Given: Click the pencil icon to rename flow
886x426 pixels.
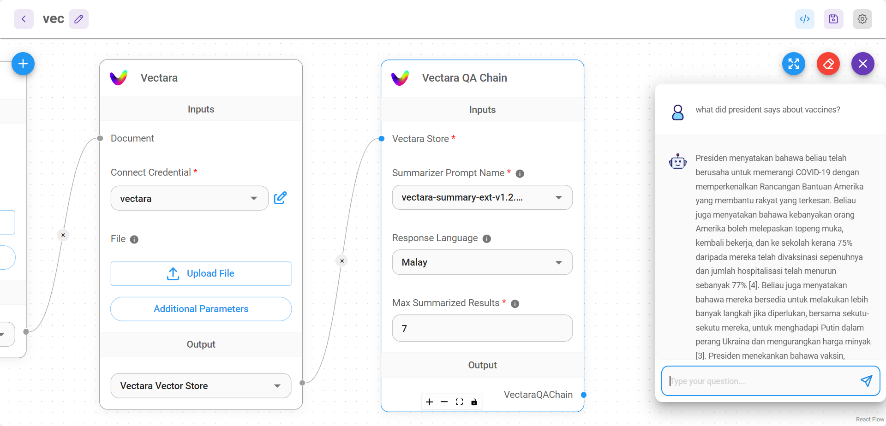Looking at the screenshot, I should point(78,19).
